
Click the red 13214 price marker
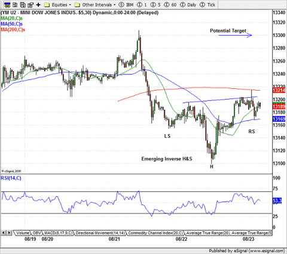pyautogui.click(x=279, y=91)
